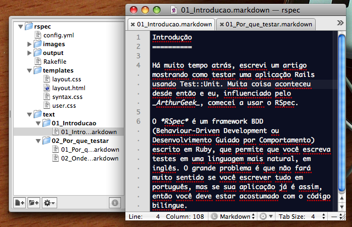Select config.yml file icon
This screenshot has width=352, height=227.
point(38,35)
